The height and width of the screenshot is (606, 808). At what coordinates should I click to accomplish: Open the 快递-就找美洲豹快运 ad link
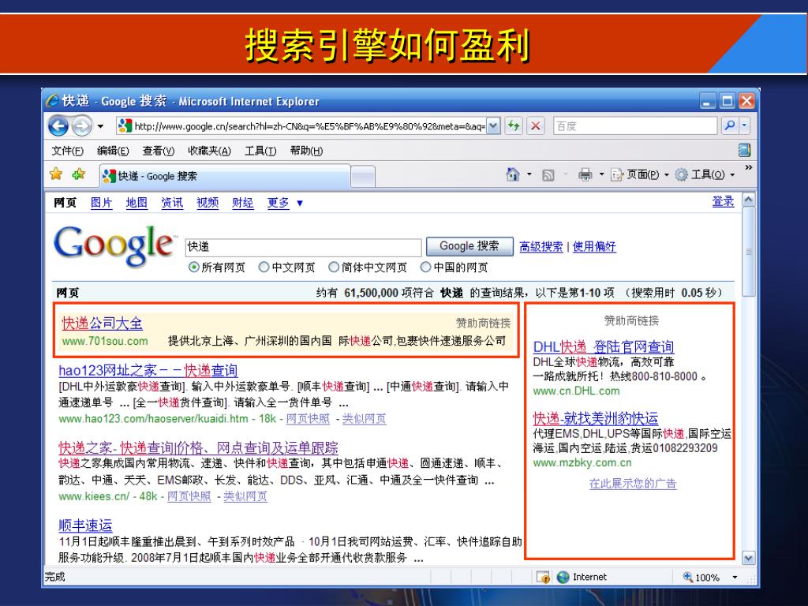pyautogui.click(x=596, y=418)
